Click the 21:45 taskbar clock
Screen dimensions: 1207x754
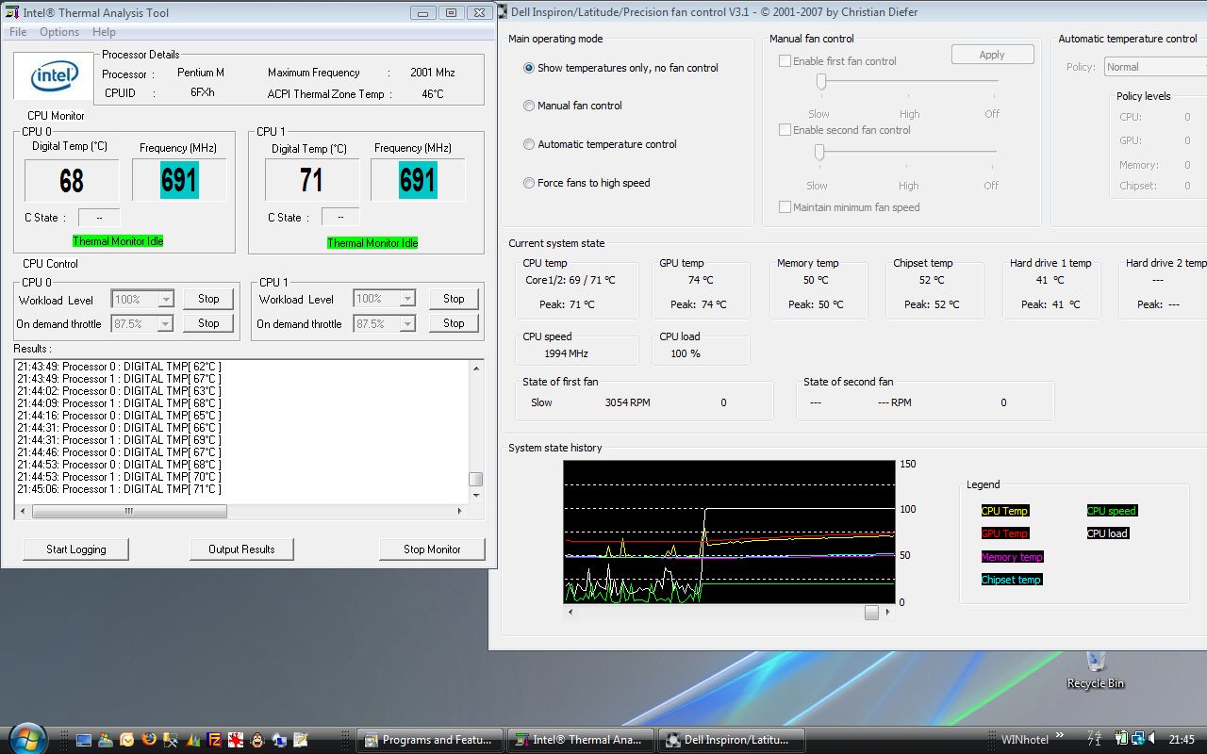pos(1182,739)
